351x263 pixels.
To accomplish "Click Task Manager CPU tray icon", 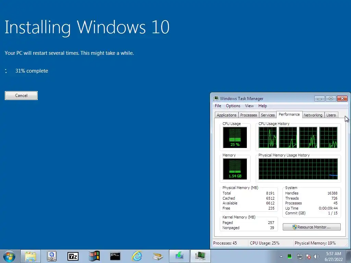I will pos(290,256).
